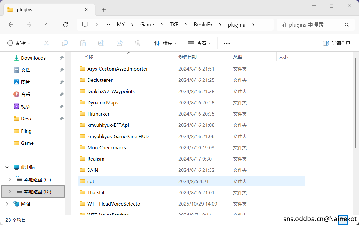This screenshot has height=225, width=359.
Task: Expand the 本地磁盘 (C:) tree node
Action: coord(10,179)
